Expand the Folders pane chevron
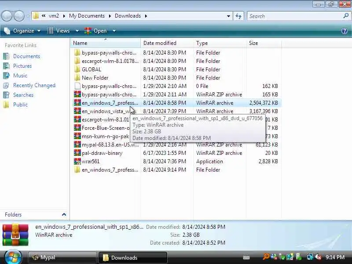 click(64, 214)
